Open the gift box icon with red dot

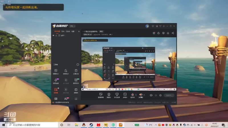(x=154, y=33)
